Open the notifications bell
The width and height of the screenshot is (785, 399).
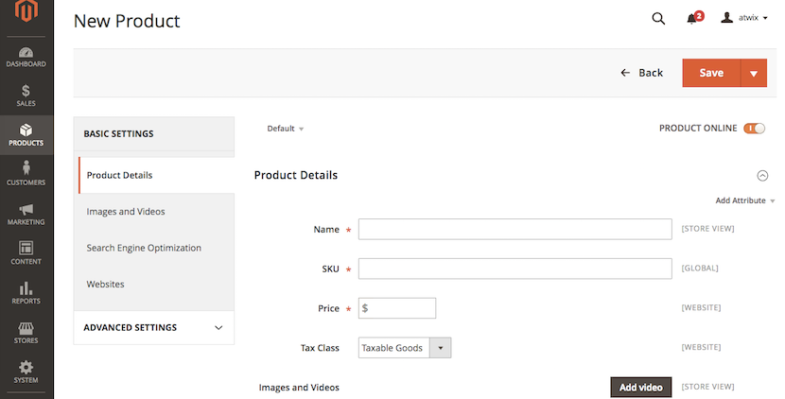692,18
